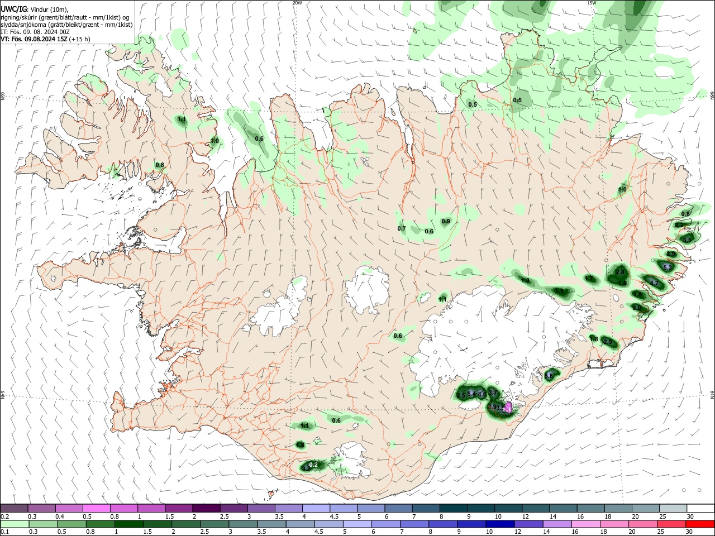Click the lavender 14 mm rain legend swatch
Image resolution: width=715 pixels, height=536 pixels.
tap(557, 524)
